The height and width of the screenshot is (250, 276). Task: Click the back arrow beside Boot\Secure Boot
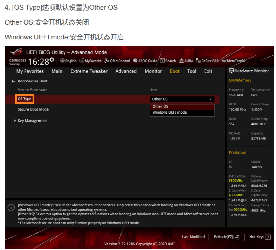point(13,81)
